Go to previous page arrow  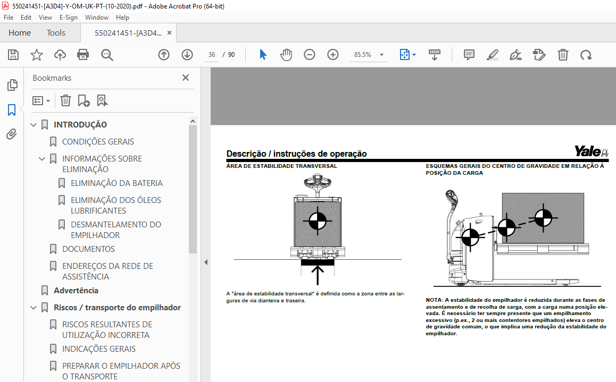click(164, 55)
